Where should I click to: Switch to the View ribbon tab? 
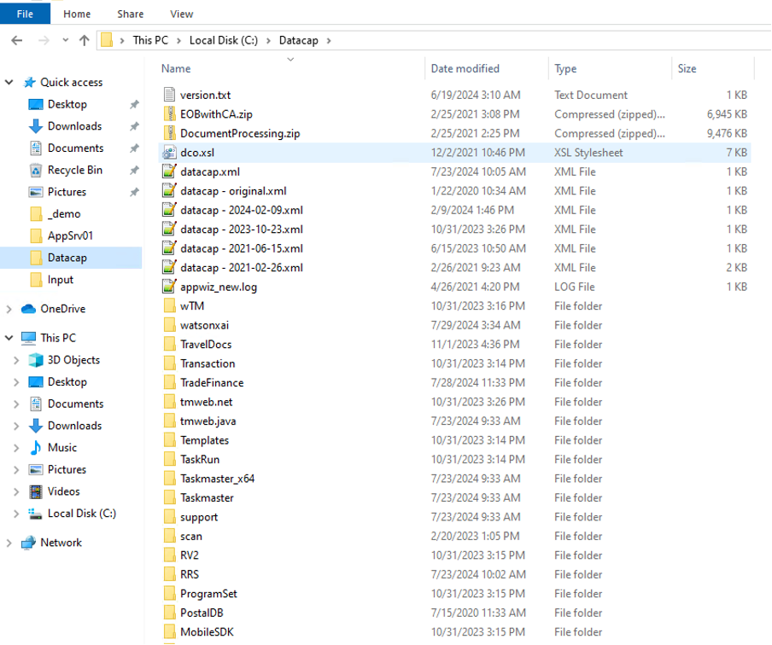(x=181, y=14)
